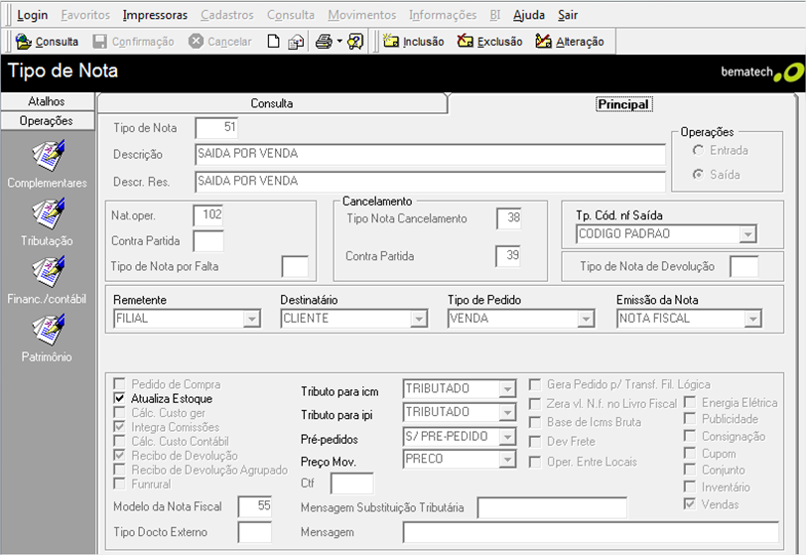Click the Cancelar toolbar icon
806x555 pixels.
tap(196, 41)
